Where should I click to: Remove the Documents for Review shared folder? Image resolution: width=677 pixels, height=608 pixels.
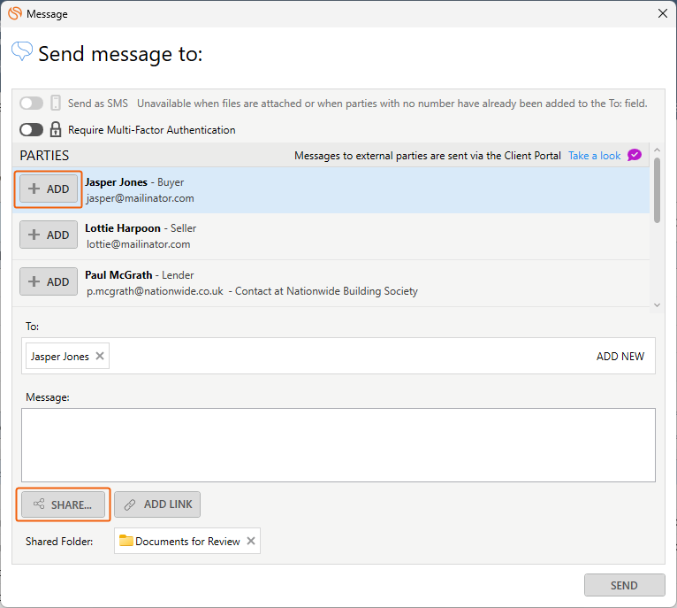(251, 541)
